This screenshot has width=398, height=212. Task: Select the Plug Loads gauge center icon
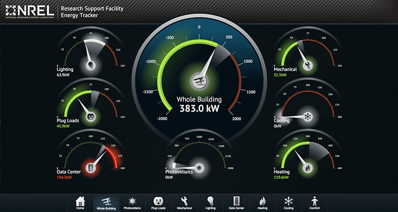pos(90,116)
